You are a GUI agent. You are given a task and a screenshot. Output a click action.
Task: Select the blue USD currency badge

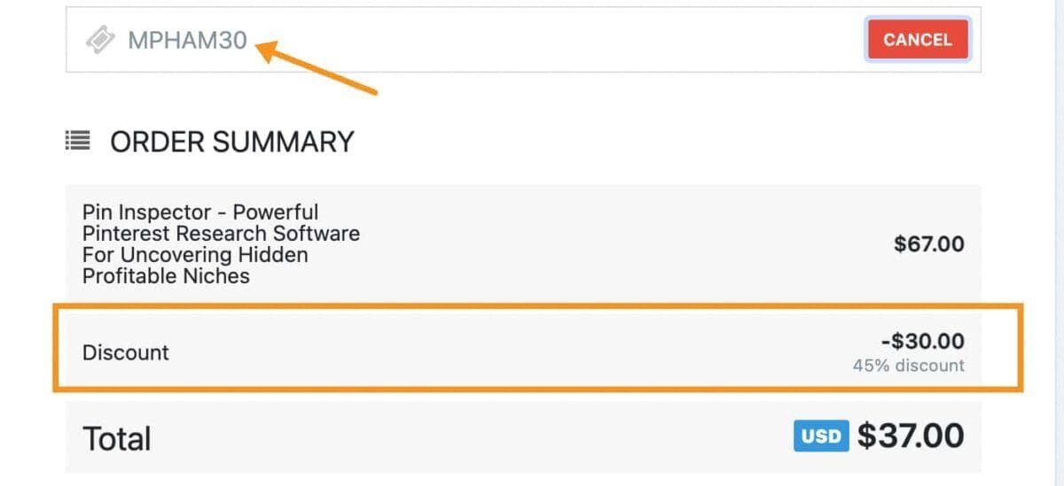(x=821, y=436)
